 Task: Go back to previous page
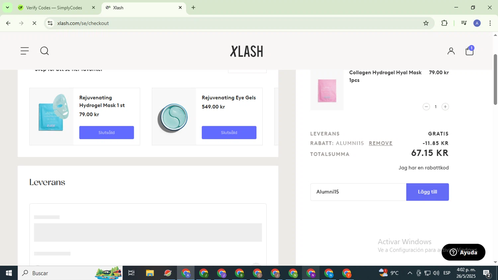(8, 23)
